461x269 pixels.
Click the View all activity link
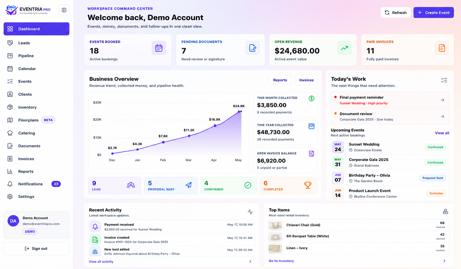(x=101, y=262)
